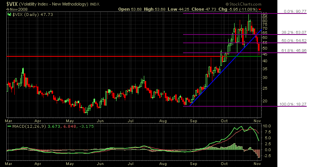Image resolution: width=317 pixels, height=167 pixels.
Task: Select the '100.0%: 18.27' Fibonacci label
Action: point(293,104)
